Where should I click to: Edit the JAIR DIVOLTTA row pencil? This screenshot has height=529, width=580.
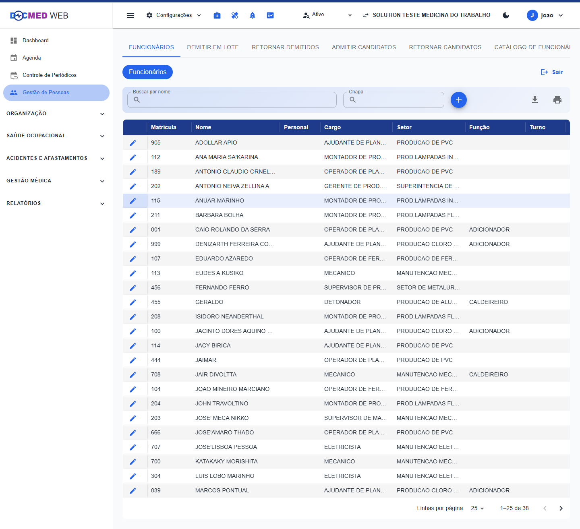[133, 375]
